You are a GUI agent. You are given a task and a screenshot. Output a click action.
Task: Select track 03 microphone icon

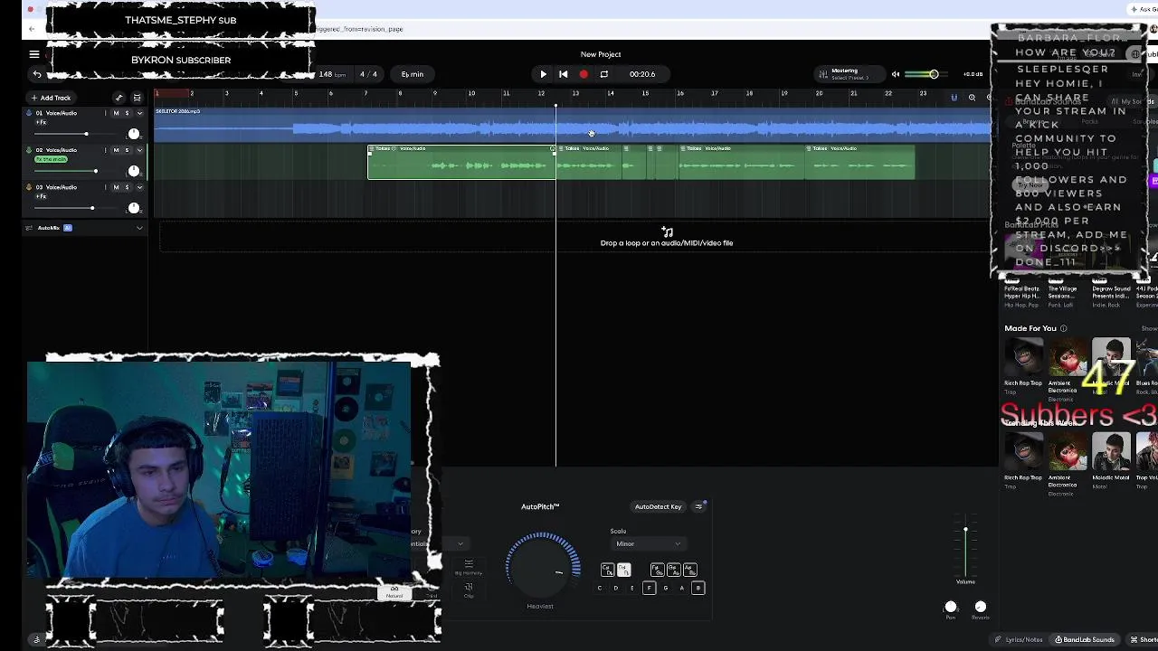click(29, 187)
